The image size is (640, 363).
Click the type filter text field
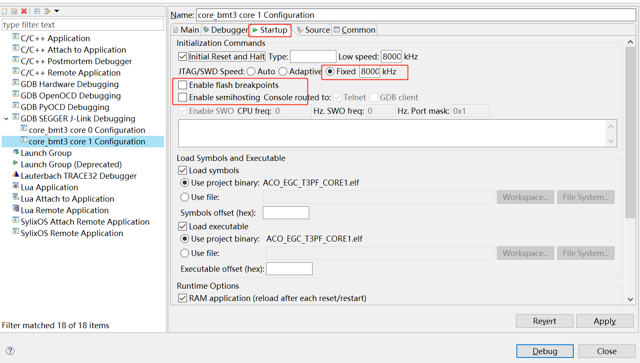coord(83,25)
